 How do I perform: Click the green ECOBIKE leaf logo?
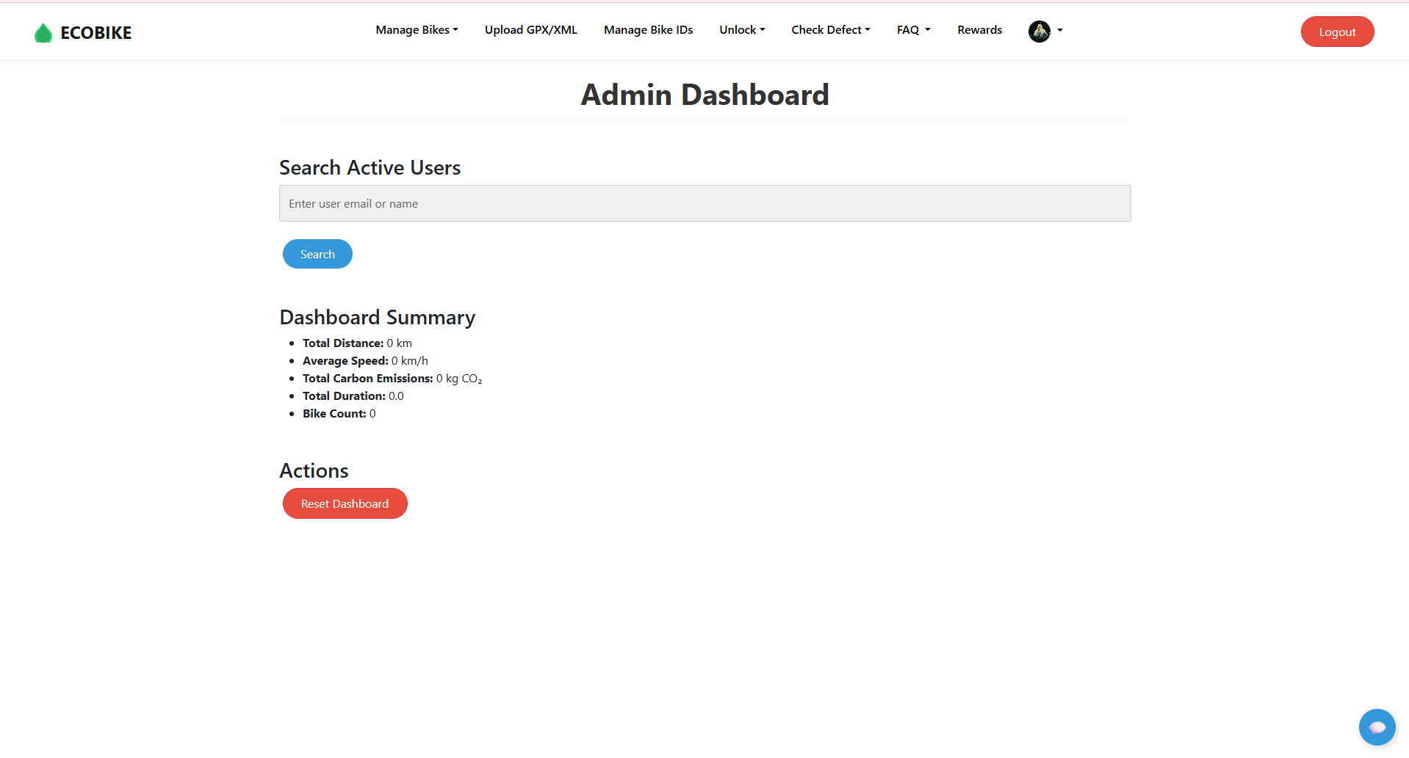point(43,33)
